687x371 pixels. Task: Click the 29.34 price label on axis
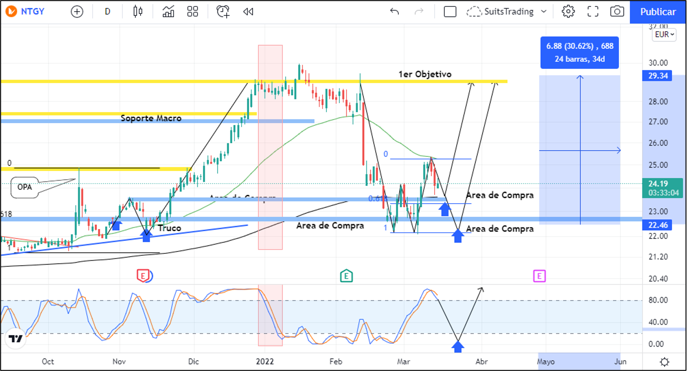click(x=656, y=76)
